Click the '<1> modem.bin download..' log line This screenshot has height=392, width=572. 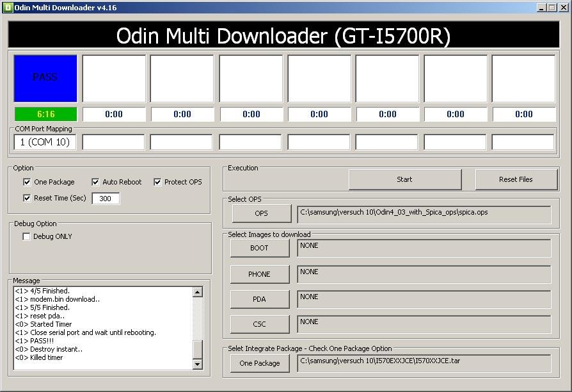pyautogui.click(x=58, y=299)
